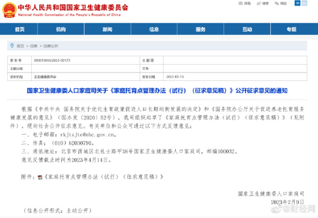Open the 互动 navigation menu
Image resolution: width=318 pixels, height=218 pixels.
coord(247,29)
